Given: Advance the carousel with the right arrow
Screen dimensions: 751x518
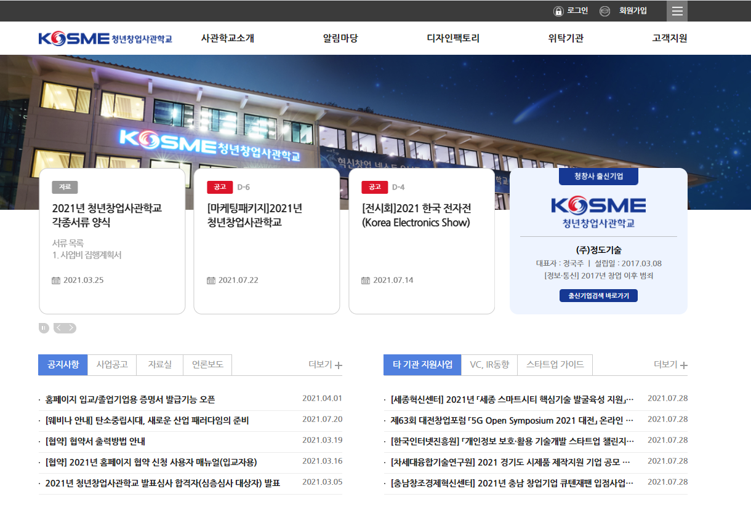Looking at the screenshot, I should pos(72,328).
